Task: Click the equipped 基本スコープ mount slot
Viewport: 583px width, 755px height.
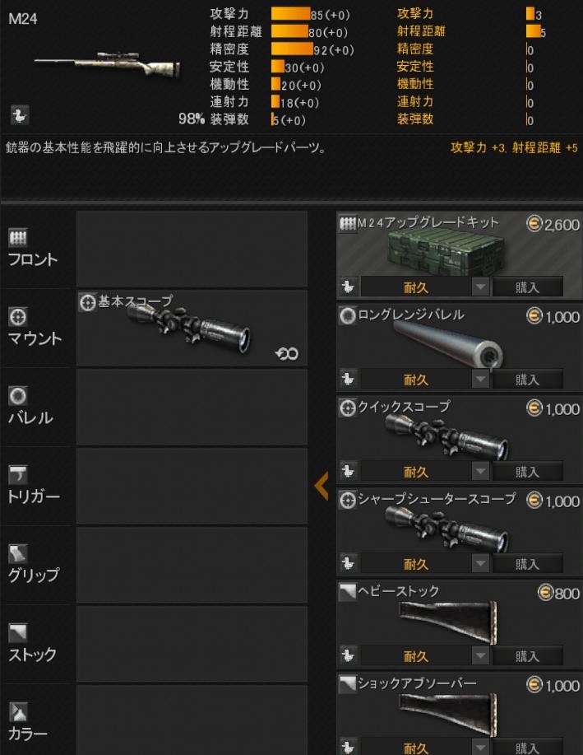Action: 192,328
